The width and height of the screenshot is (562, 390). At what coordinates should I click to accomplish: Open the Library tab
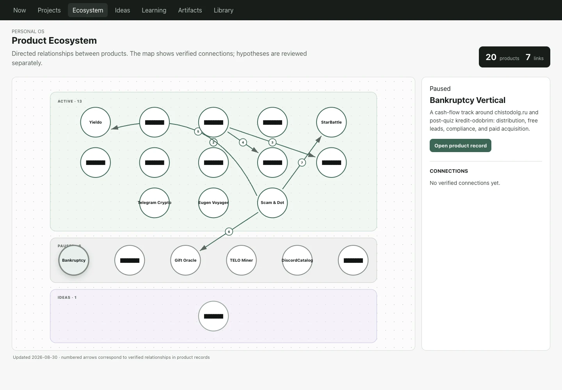click(x=224, y=10)
